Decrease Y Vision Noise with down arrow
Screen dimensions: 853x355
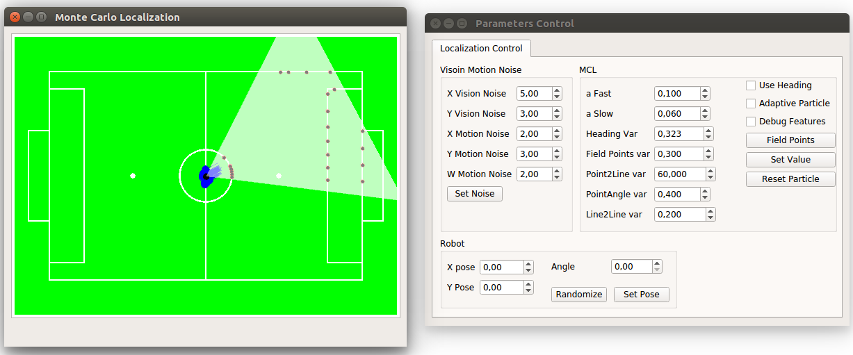tap(557, 117)
